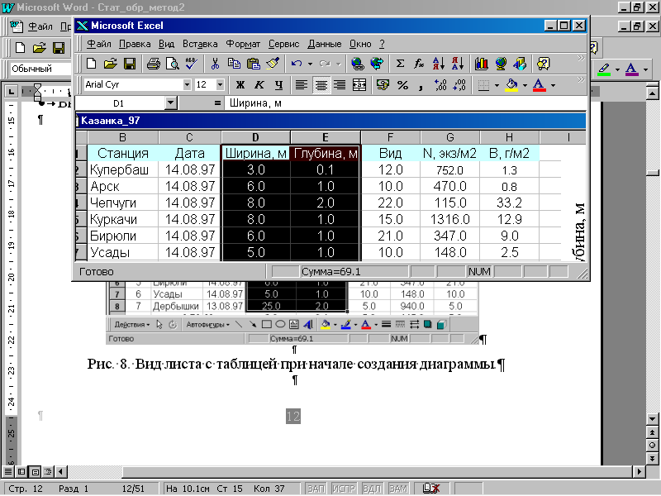Decrease decimal places in Excel
The image size is (661, 496).
(x=459, y=85)
